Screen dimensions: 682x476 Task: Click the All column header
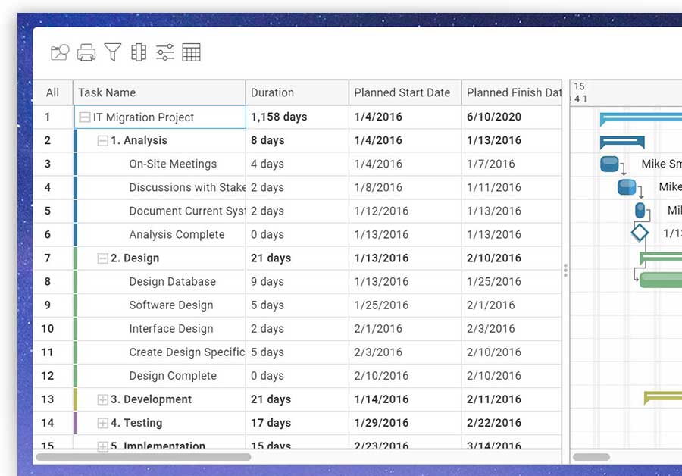click(x=52, y=92)
